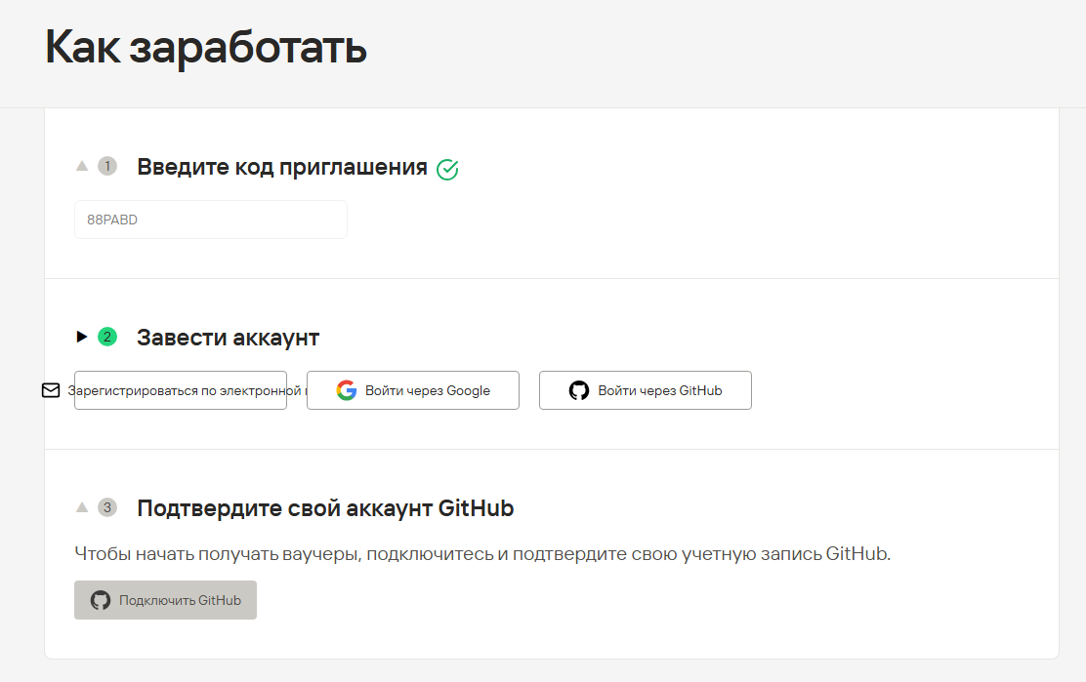Click the gray step 1 number badge
1086x682 pixels.
click(107, 166)
